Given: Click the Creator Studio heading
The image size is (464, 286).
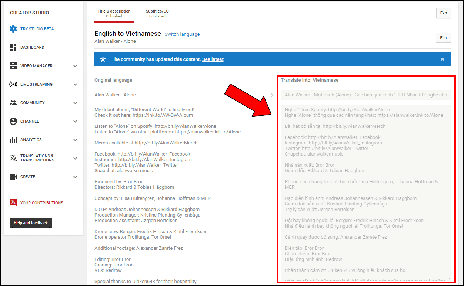Looking at the screenshot, I should coord(30,13).
